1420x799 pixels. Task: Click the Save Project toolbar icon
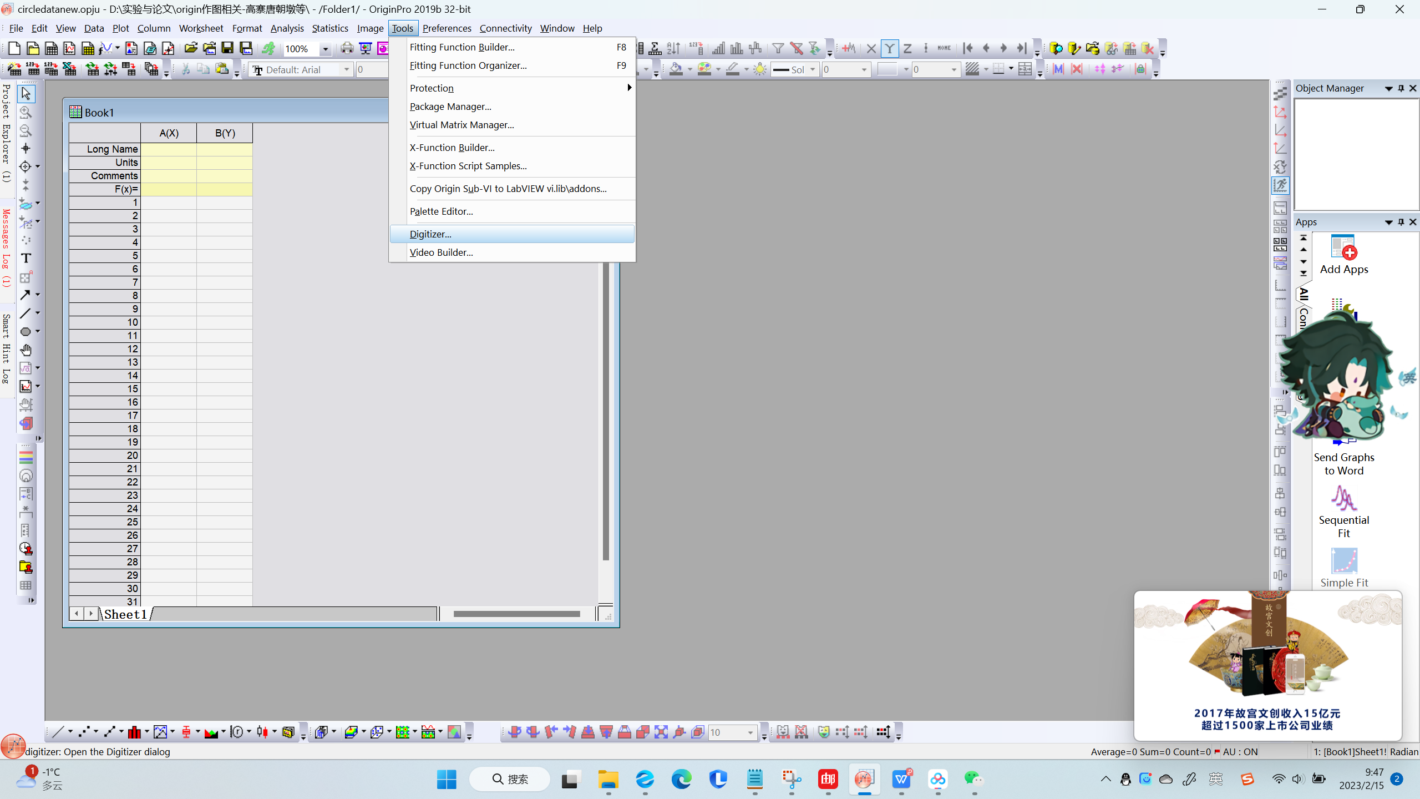[227, 49]
